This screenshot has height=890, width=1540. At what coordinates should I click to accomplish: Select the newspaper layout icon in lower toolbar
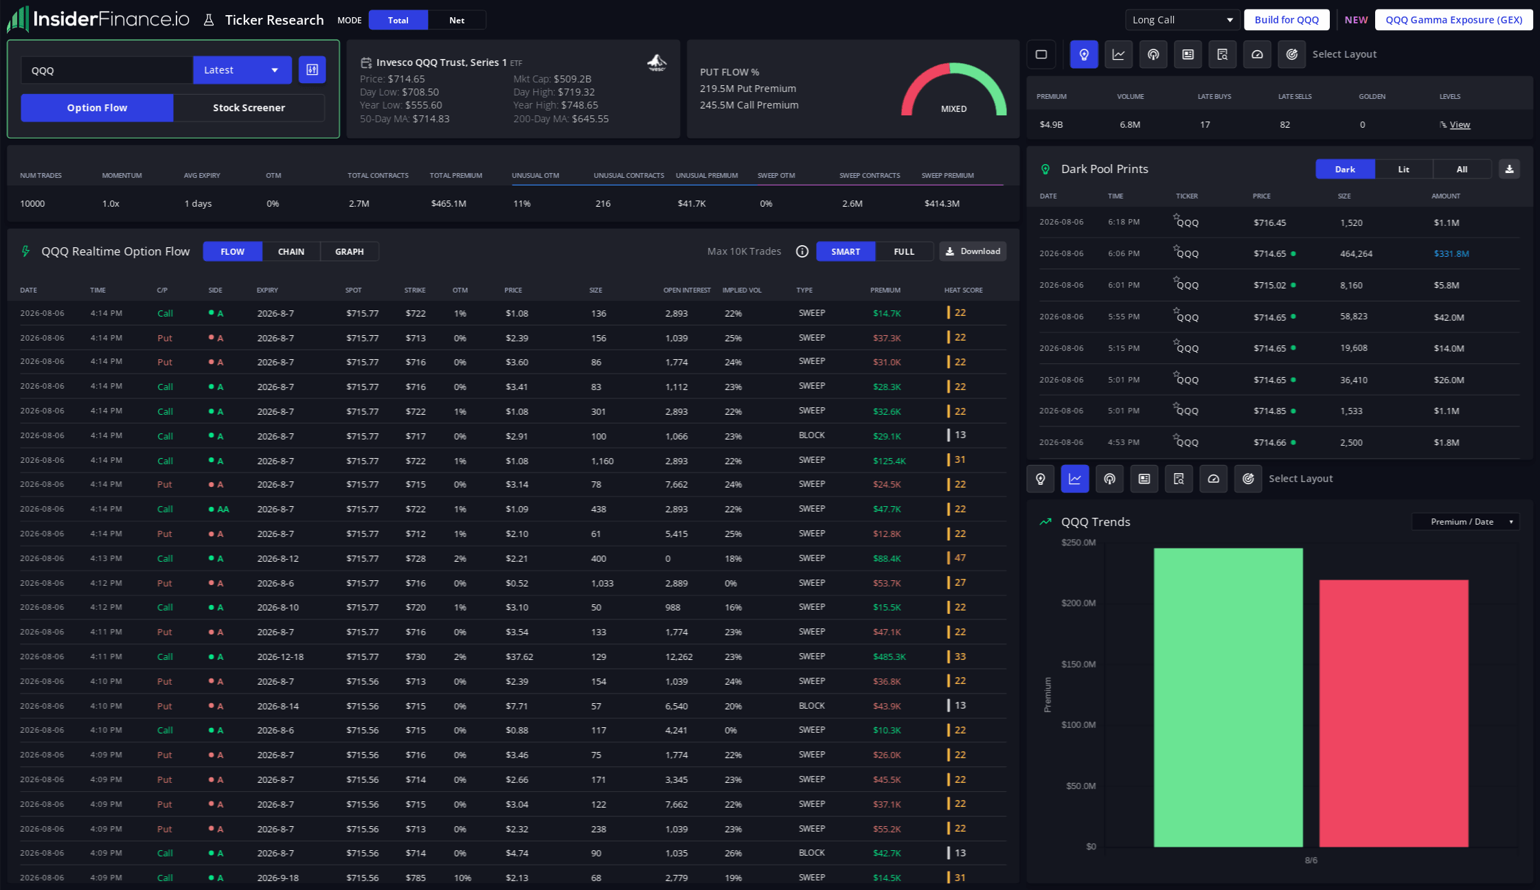coord(1144,479)
